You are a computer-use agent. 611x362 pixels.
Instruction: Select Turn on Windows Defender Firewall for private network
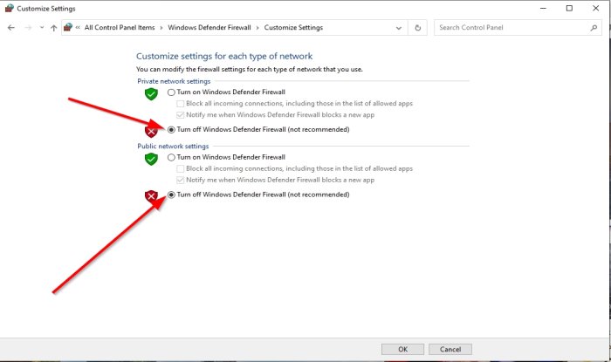click(x=171, y=92)
